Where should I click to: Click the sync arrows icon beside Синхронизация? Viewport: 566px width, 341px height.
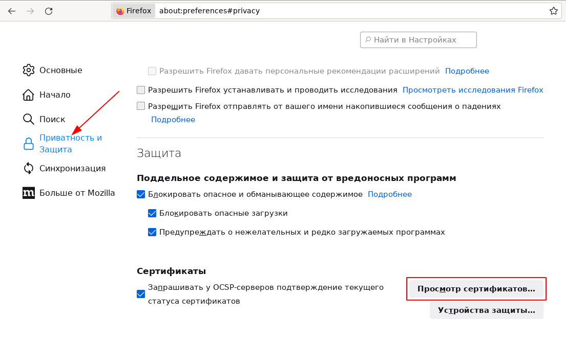pyautogui.click(x=29, y=168)
